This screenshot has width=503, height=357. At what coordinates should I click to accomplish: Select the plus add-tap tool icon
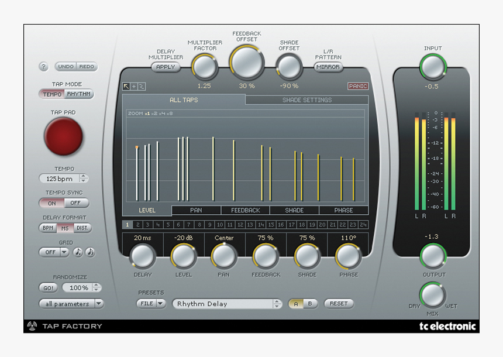pyautogui.click(x=134, y=87)
